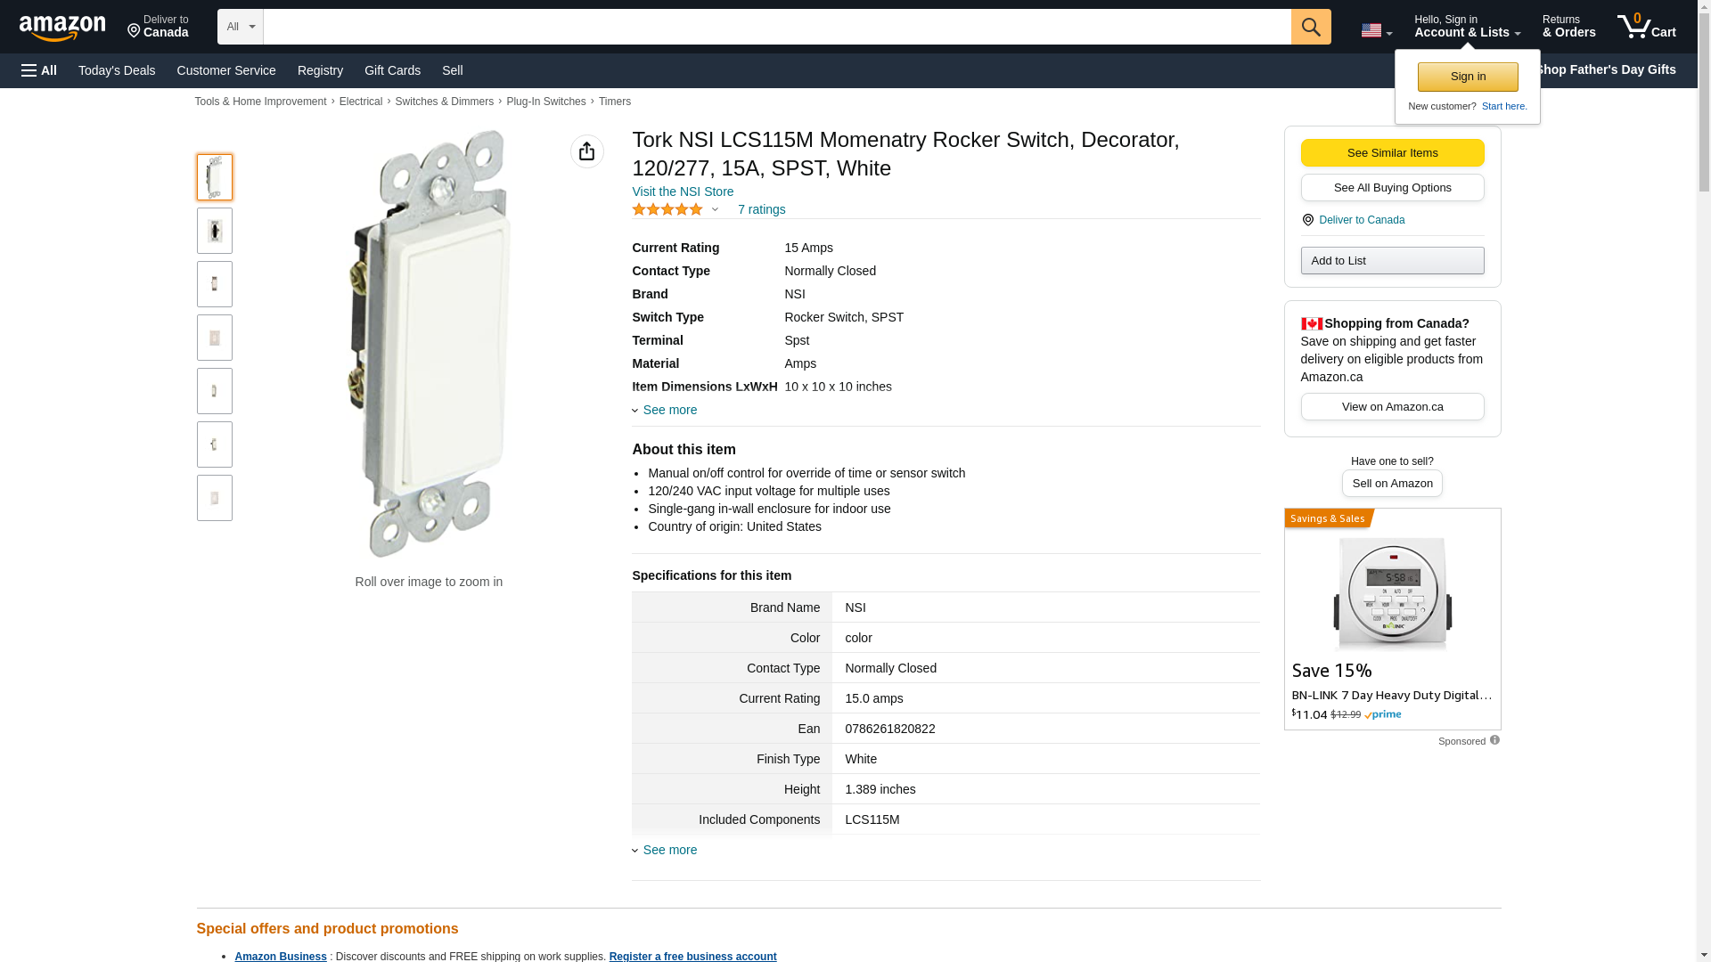The image size is (1711, 962).
Task: Open Today's Deals in navigation
Action: [117, 70]
